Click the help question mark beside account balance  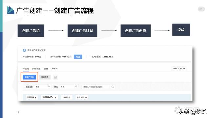[70, 57]
